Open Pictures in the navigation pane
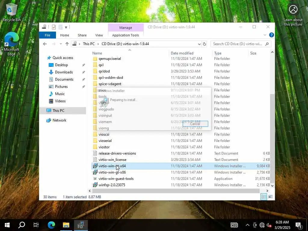The width and height of the screenshot is (308, 231). 61,87
